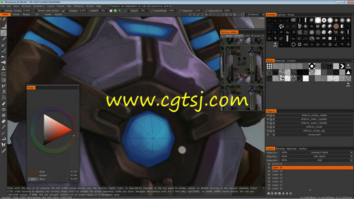Click Red value field in Picker
Image resolution: width=354 pixels, height=199 pixels.
coord(73,172)
